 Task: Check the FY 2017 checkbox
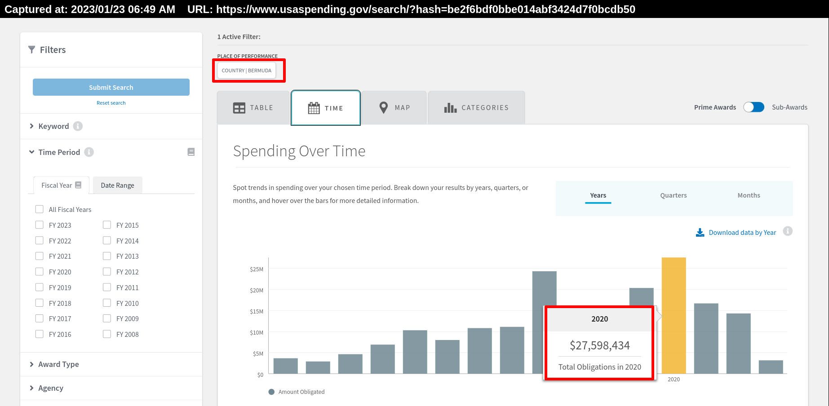pos(40,318)
